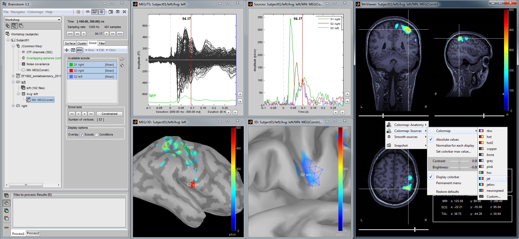The width and height of the screenshot is (519, 239).
Task: Select the sources results filter icon in Process panel
Action: (7, 203)
